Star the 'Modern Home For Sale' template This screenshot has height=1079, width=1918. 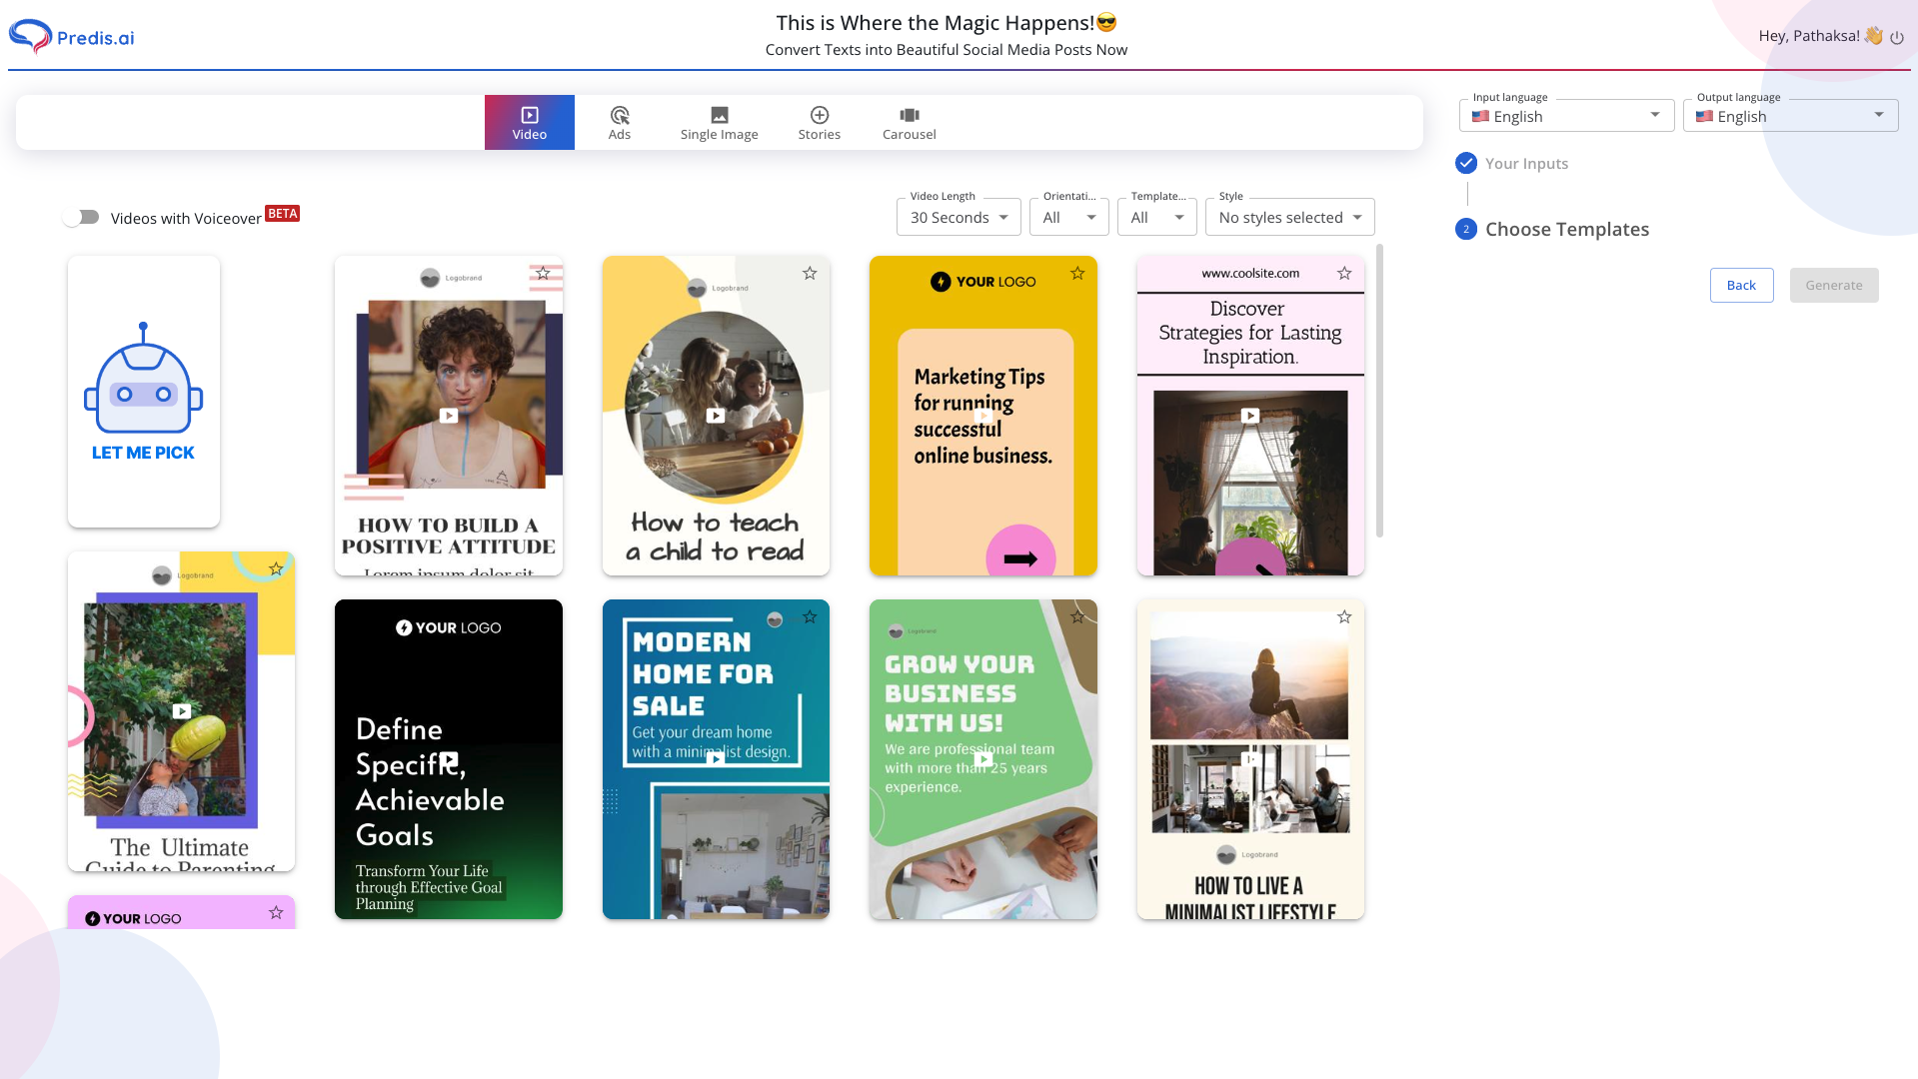point(810,616)
